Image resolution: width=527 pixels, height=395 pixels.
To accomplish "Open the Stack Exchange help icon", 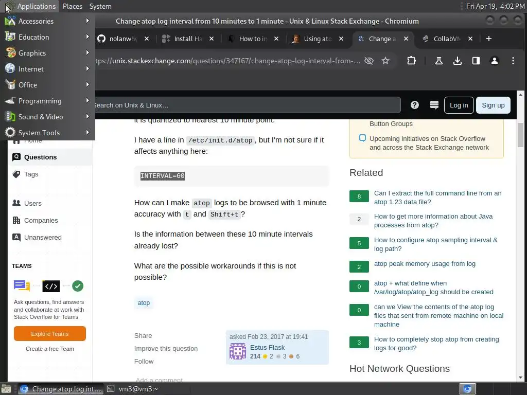I will [415, 105].
